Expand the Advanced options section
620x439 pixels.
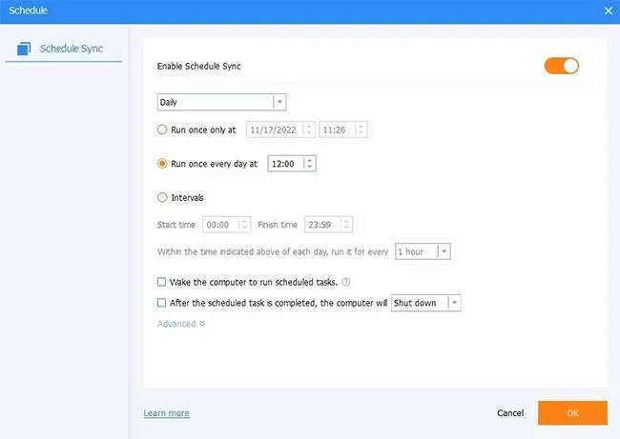point(181,324)
